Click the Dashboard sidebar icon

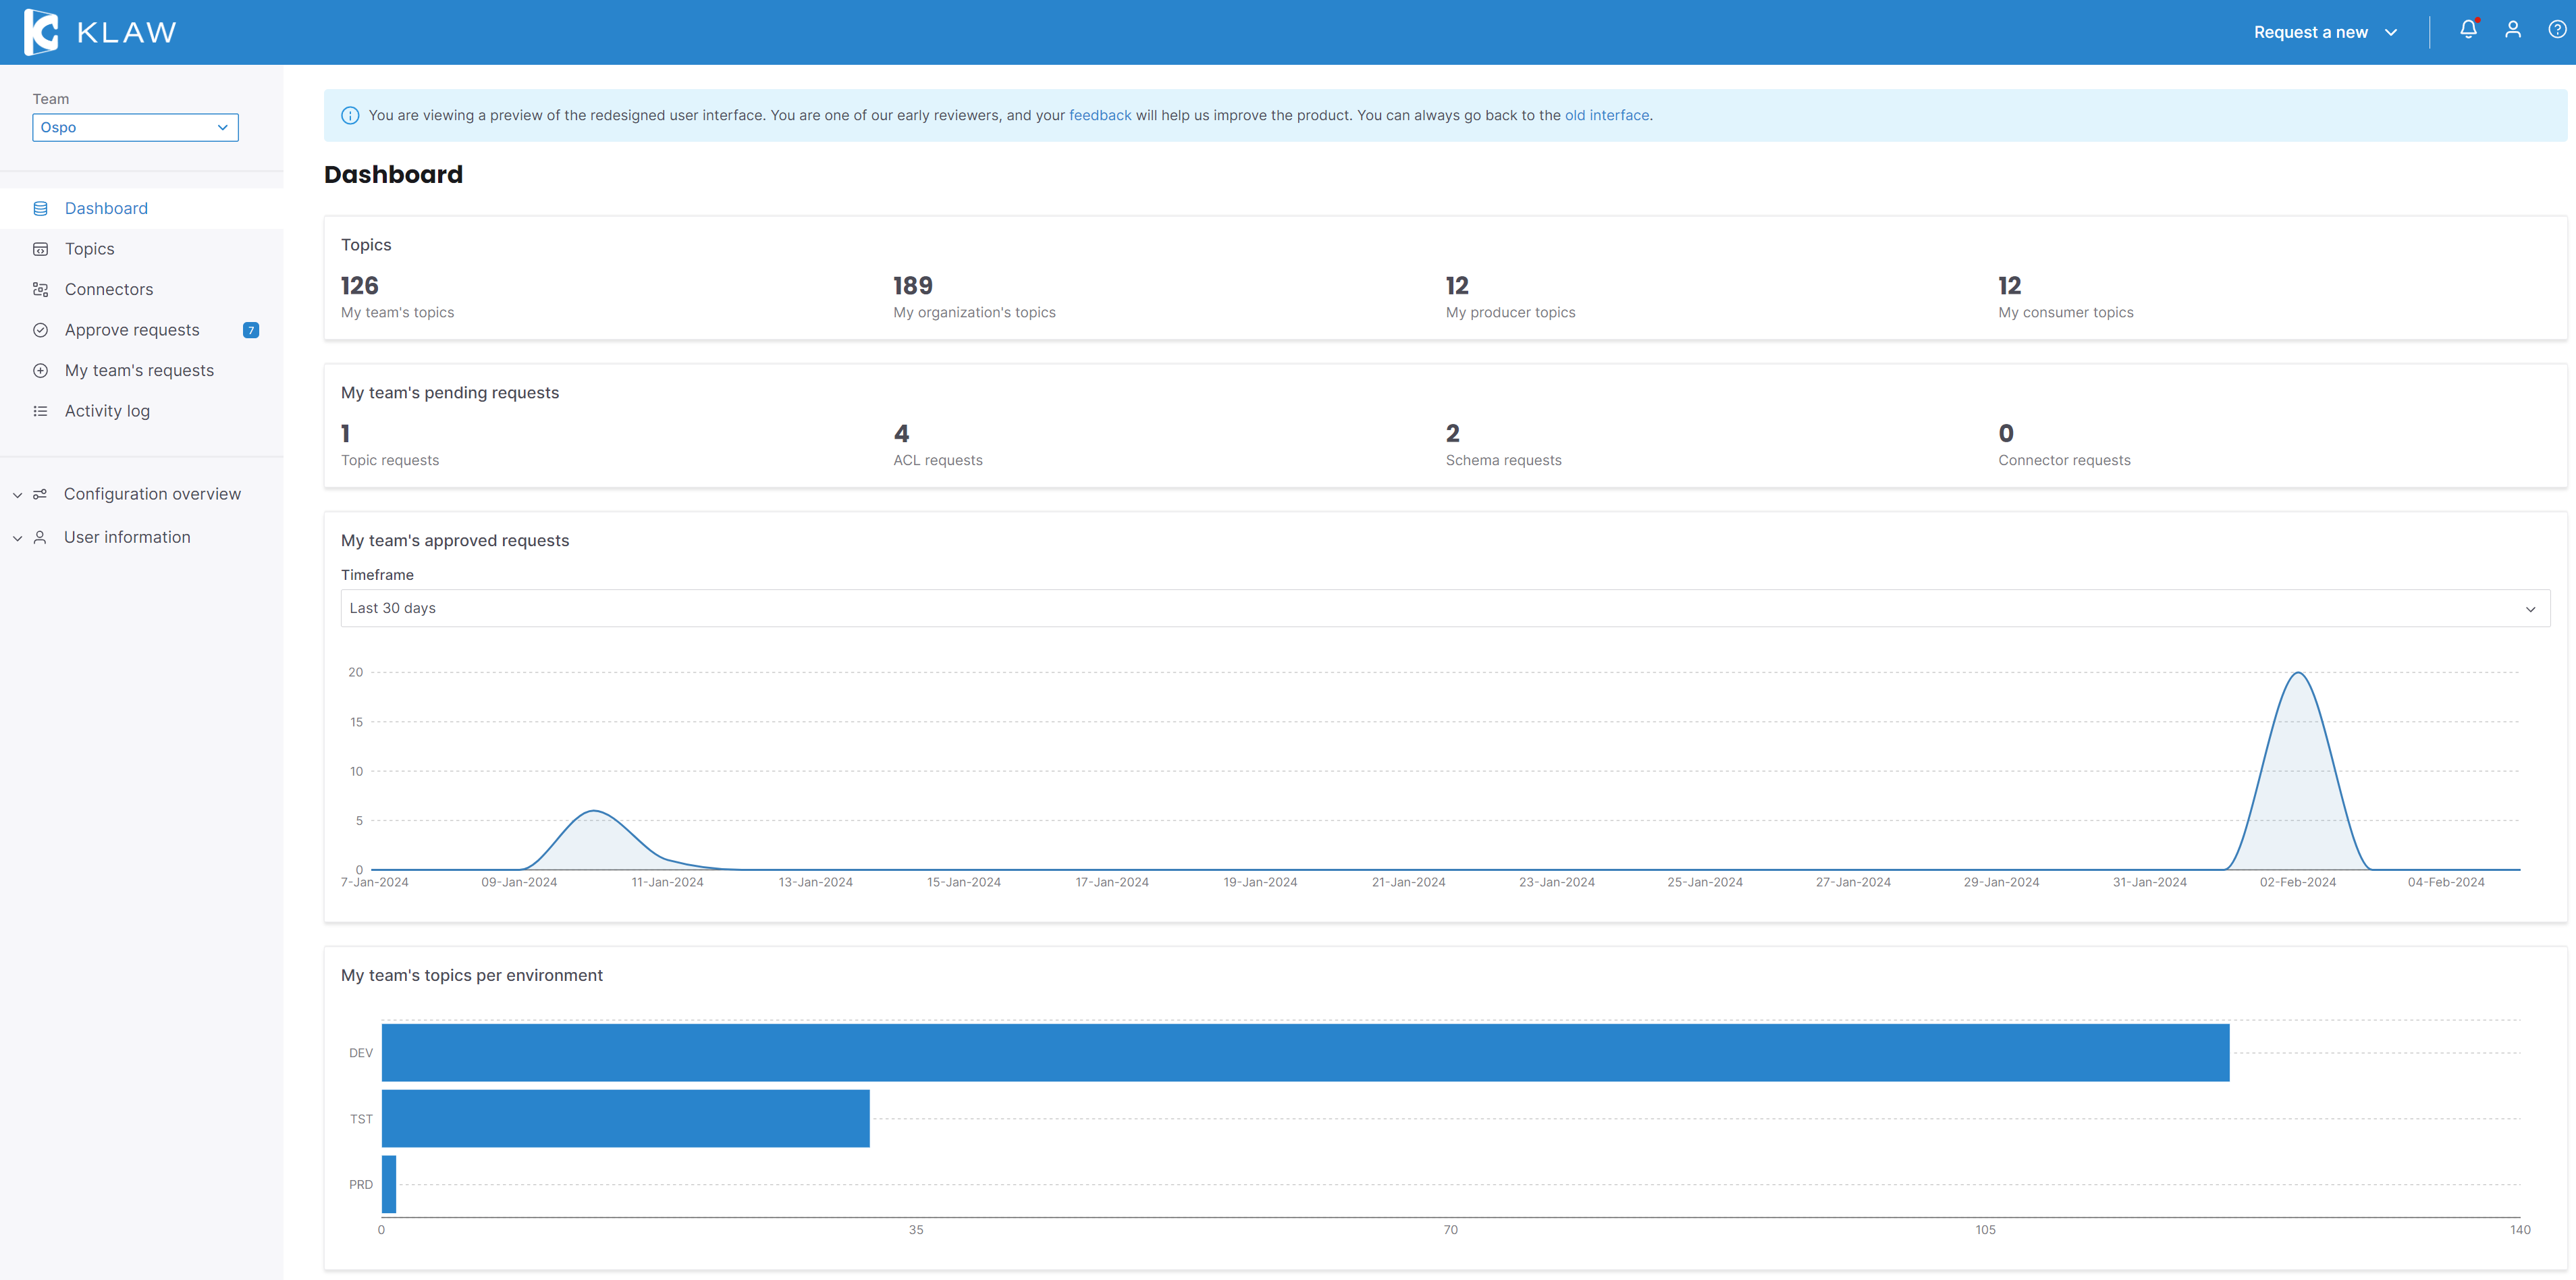click(40, 208)
